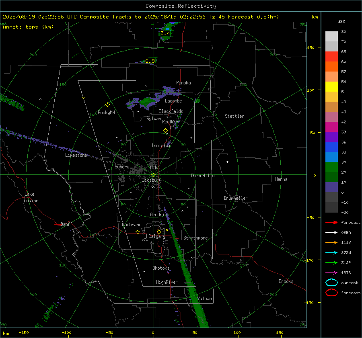Click the Didsbury town label
Viewport: 362px width, 338px height.
click(x=152, y=180)
